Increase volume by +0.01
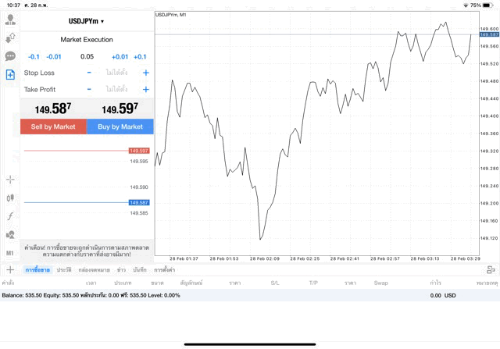The image size is (500, 349). point(120,56)
